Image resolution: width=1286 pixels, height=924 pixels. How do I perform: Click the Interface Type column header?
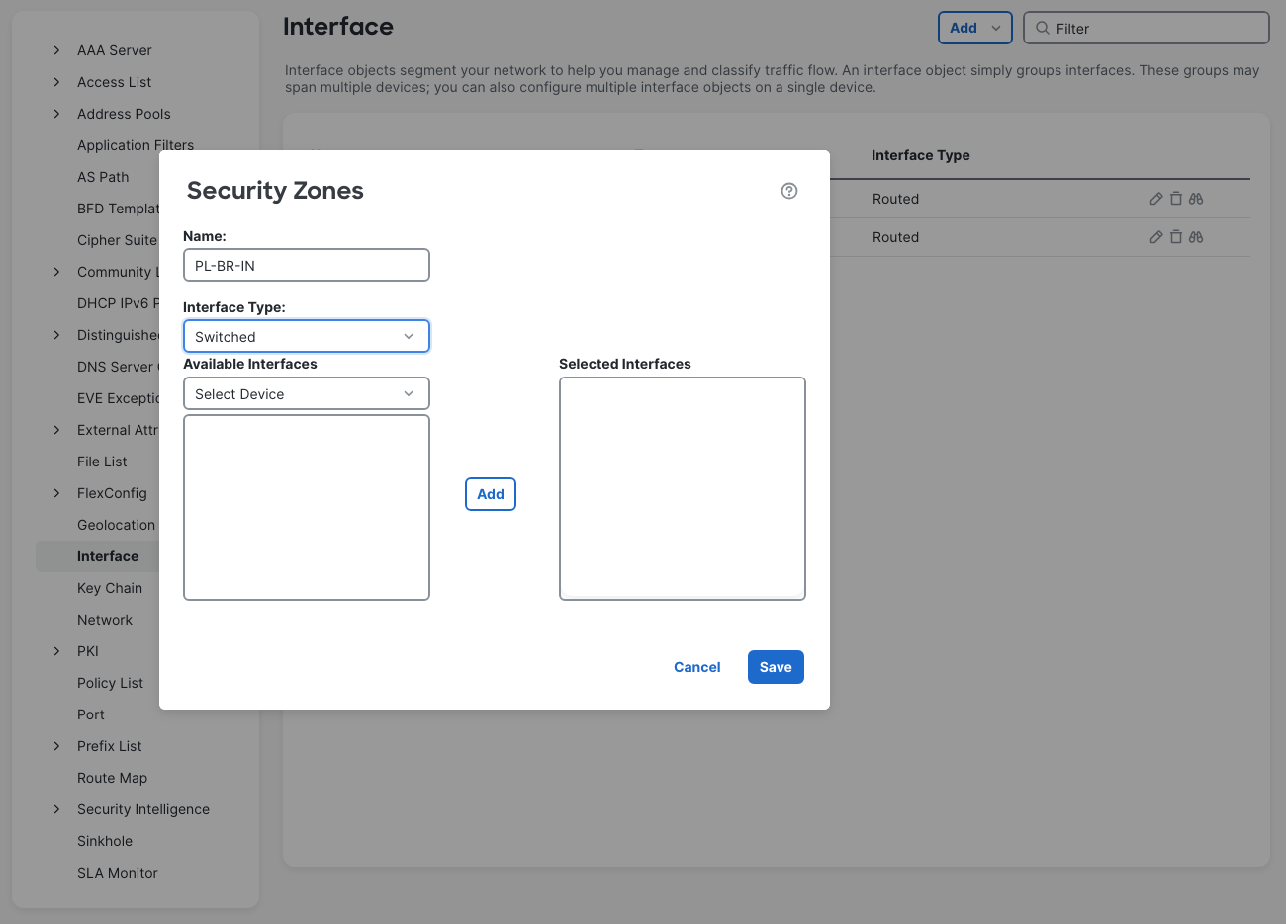(921, 155)
